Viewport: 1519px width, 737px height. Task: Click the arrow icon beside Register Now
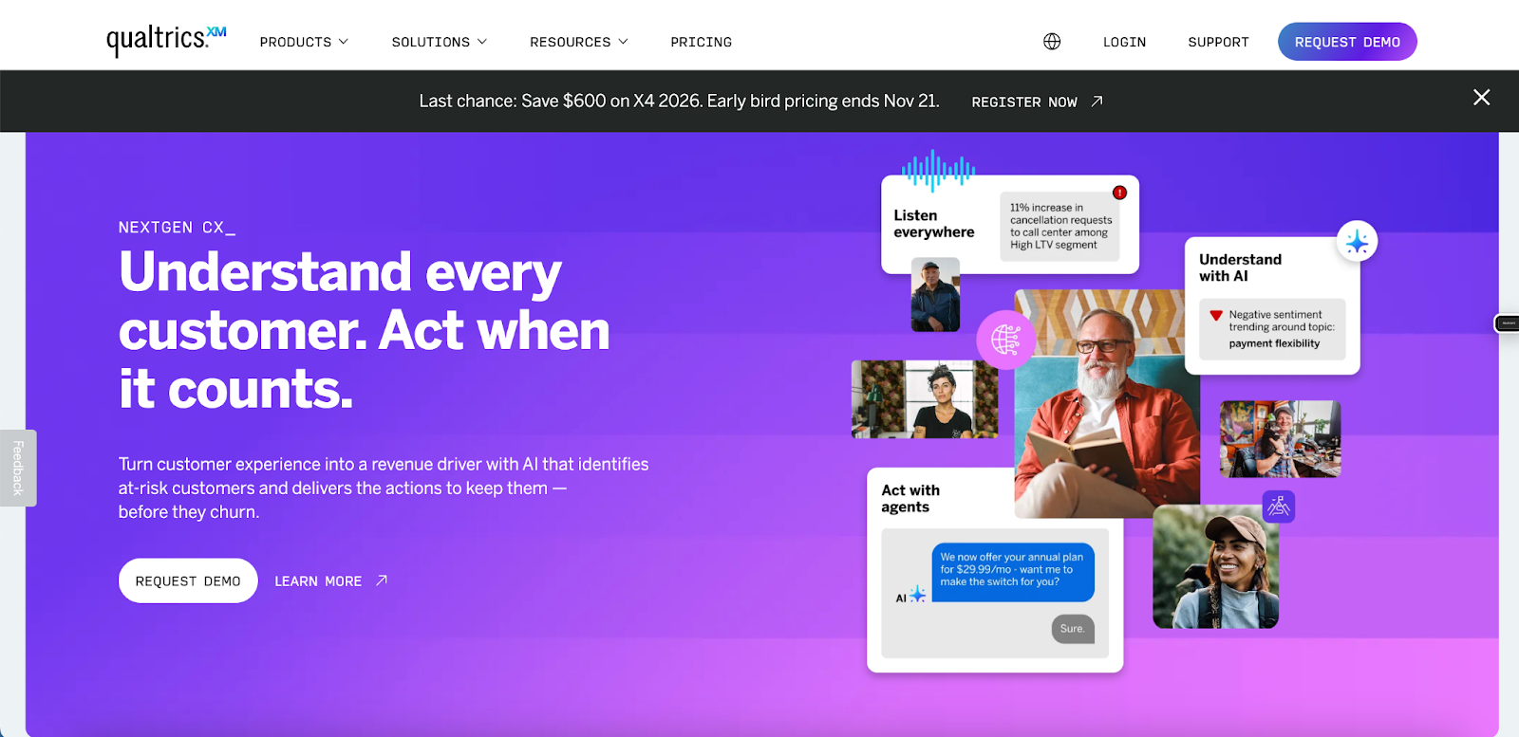tap(1097, 101)
